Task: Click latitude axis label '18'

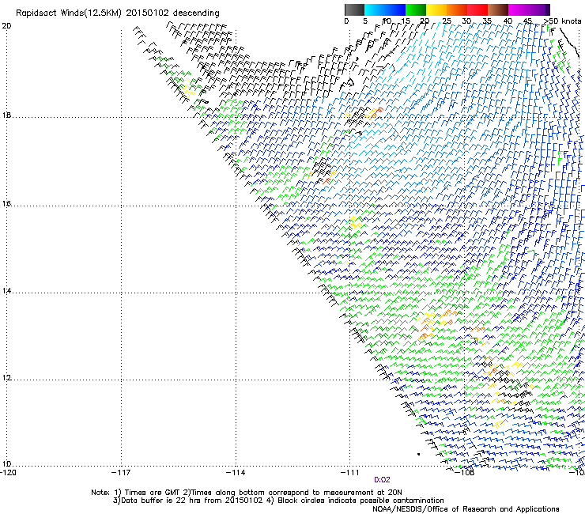Action: pyautogui.click(x=6, y=115)
